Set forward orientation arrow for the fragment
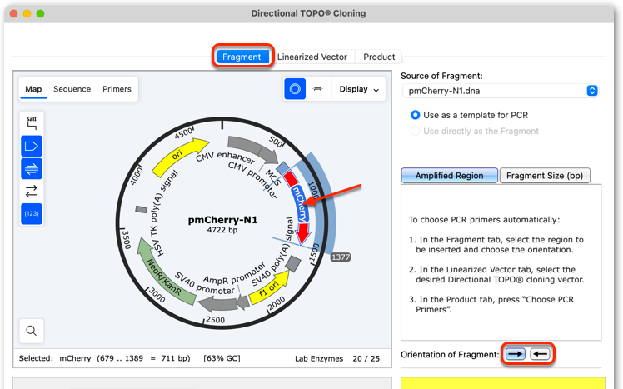Image resolution: width=623 pixels, height=389 pixels. pos(516,354)
